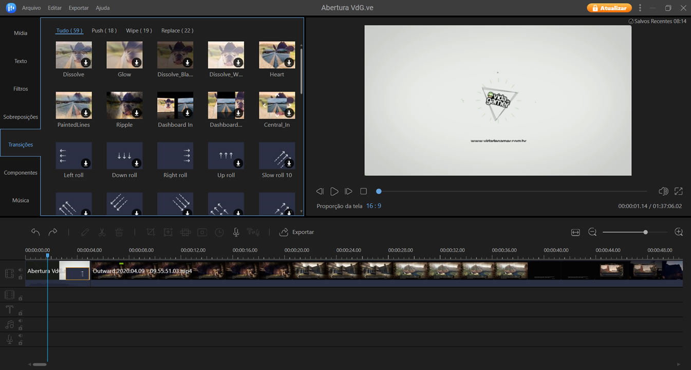
Task: Click the freeze frame camera icon
Action: coord(202,232)
